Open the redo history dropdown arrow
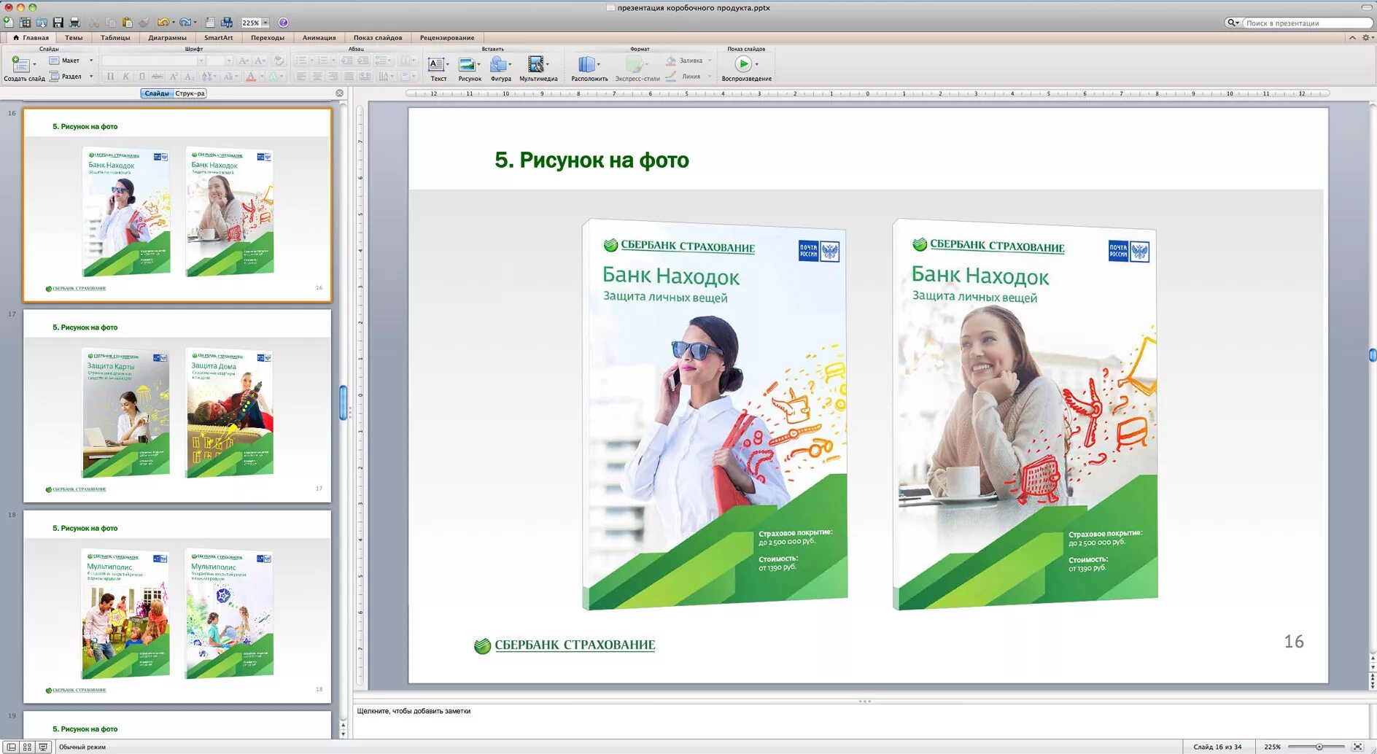This screenshot has height=754, width=1377. (195, 23)
